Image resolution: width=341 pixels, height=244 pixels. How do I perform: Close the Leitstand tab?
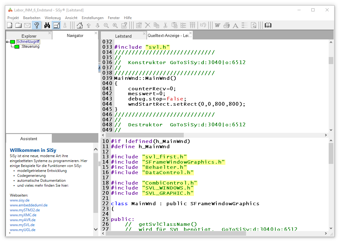(144, 33)
